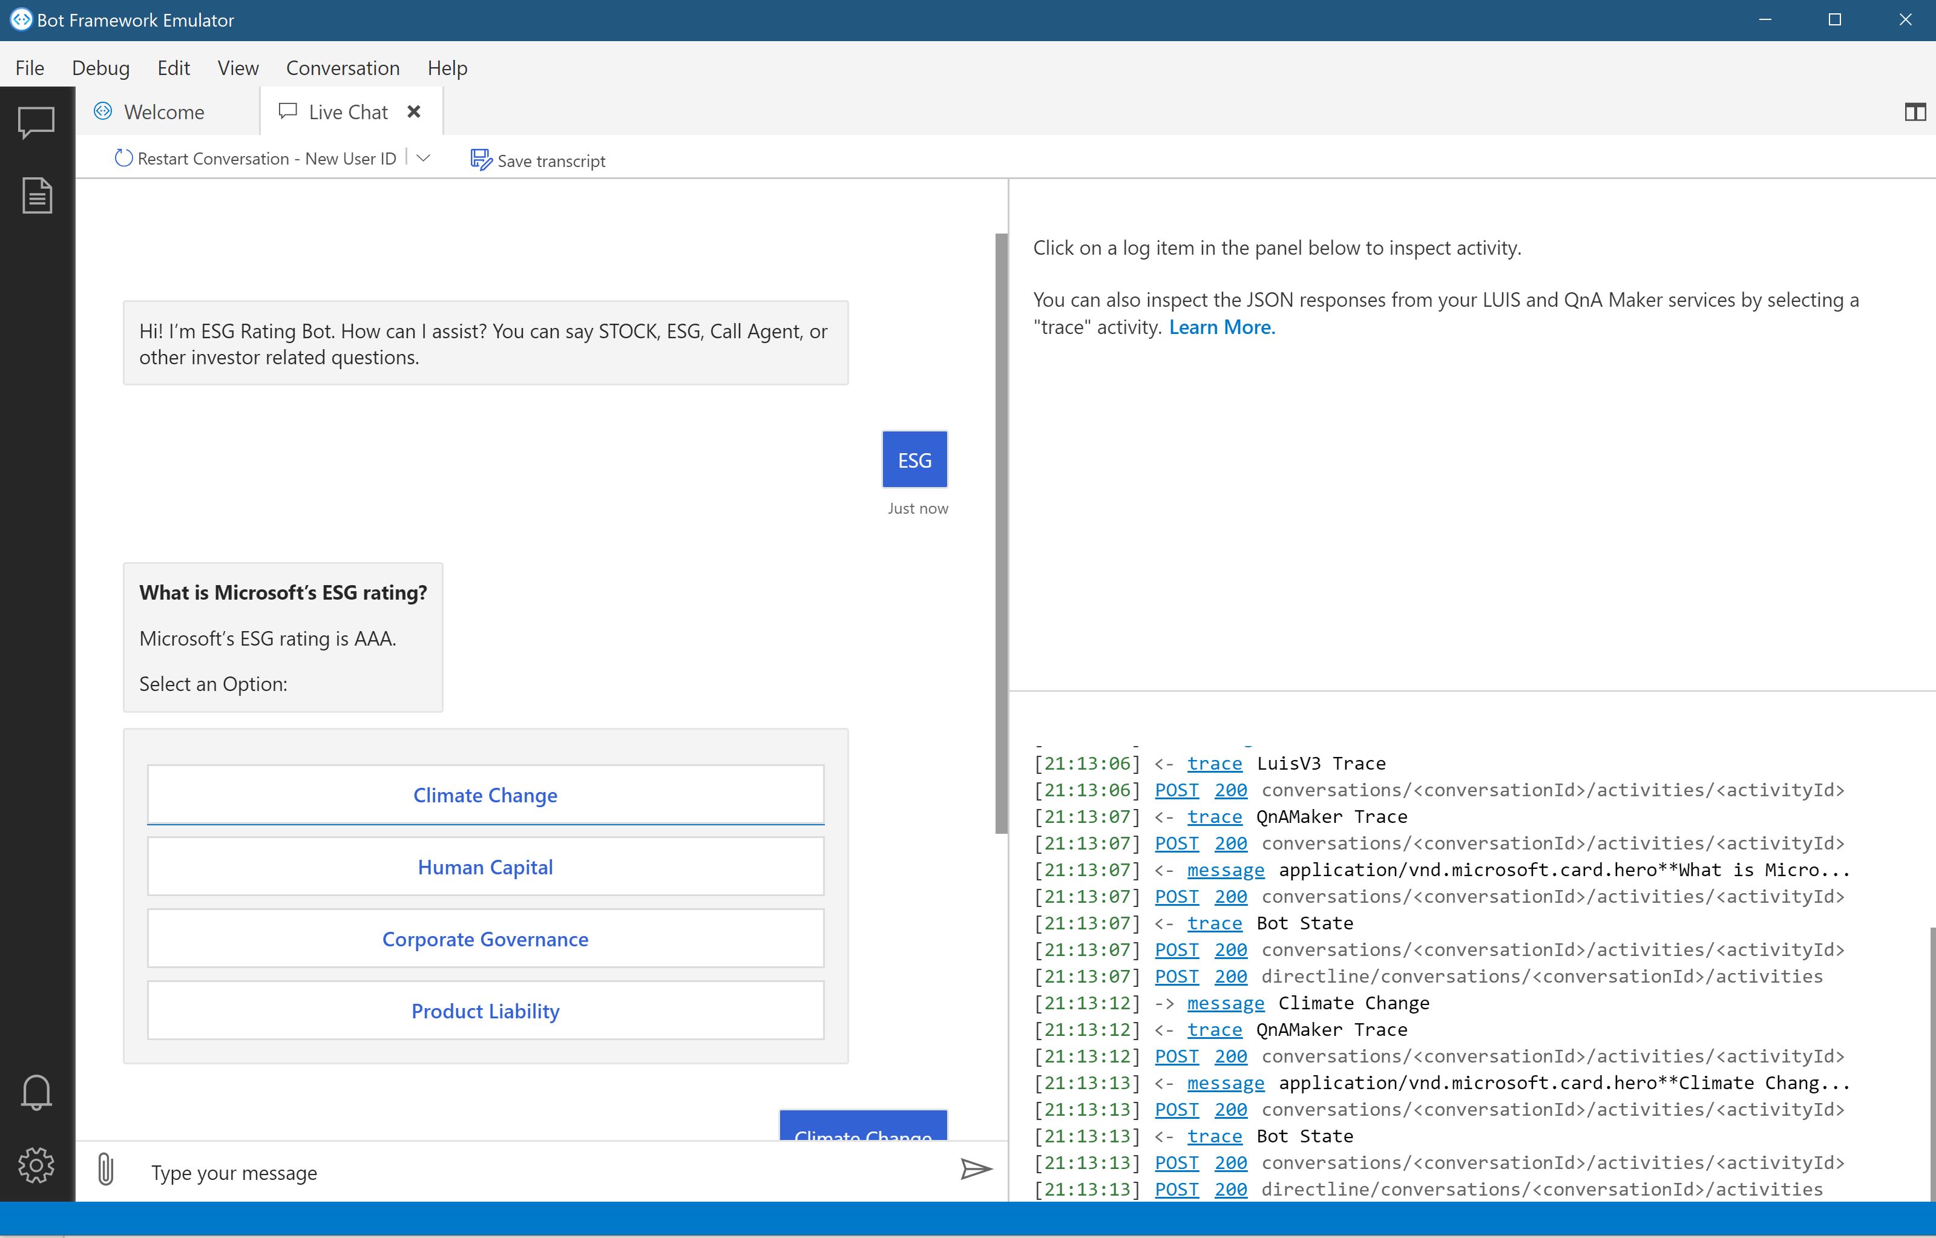Select the Corporate Governance option
This screenshot has width=1936, height=1238.
[x=485, y=938]
